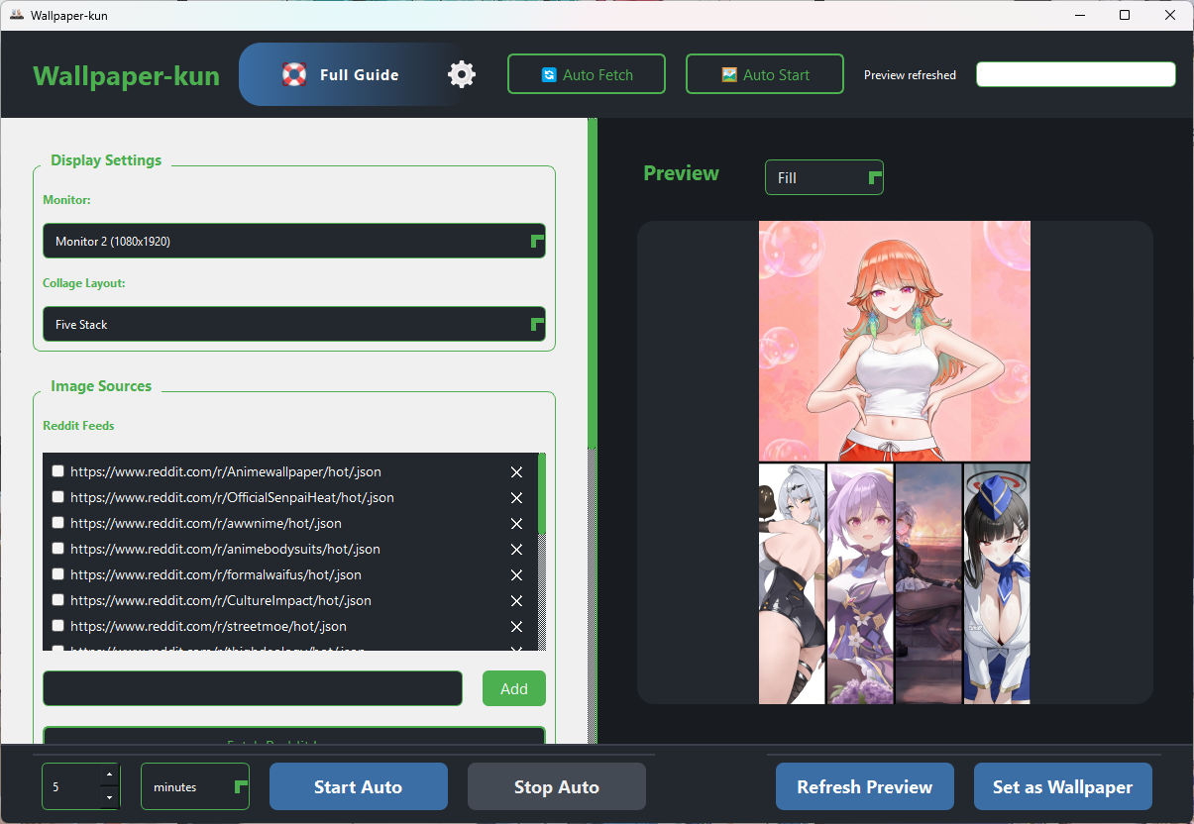Click Set as Wallpaper
The width and height of the screenshot is (1194, 824).
pos(1063,786)
